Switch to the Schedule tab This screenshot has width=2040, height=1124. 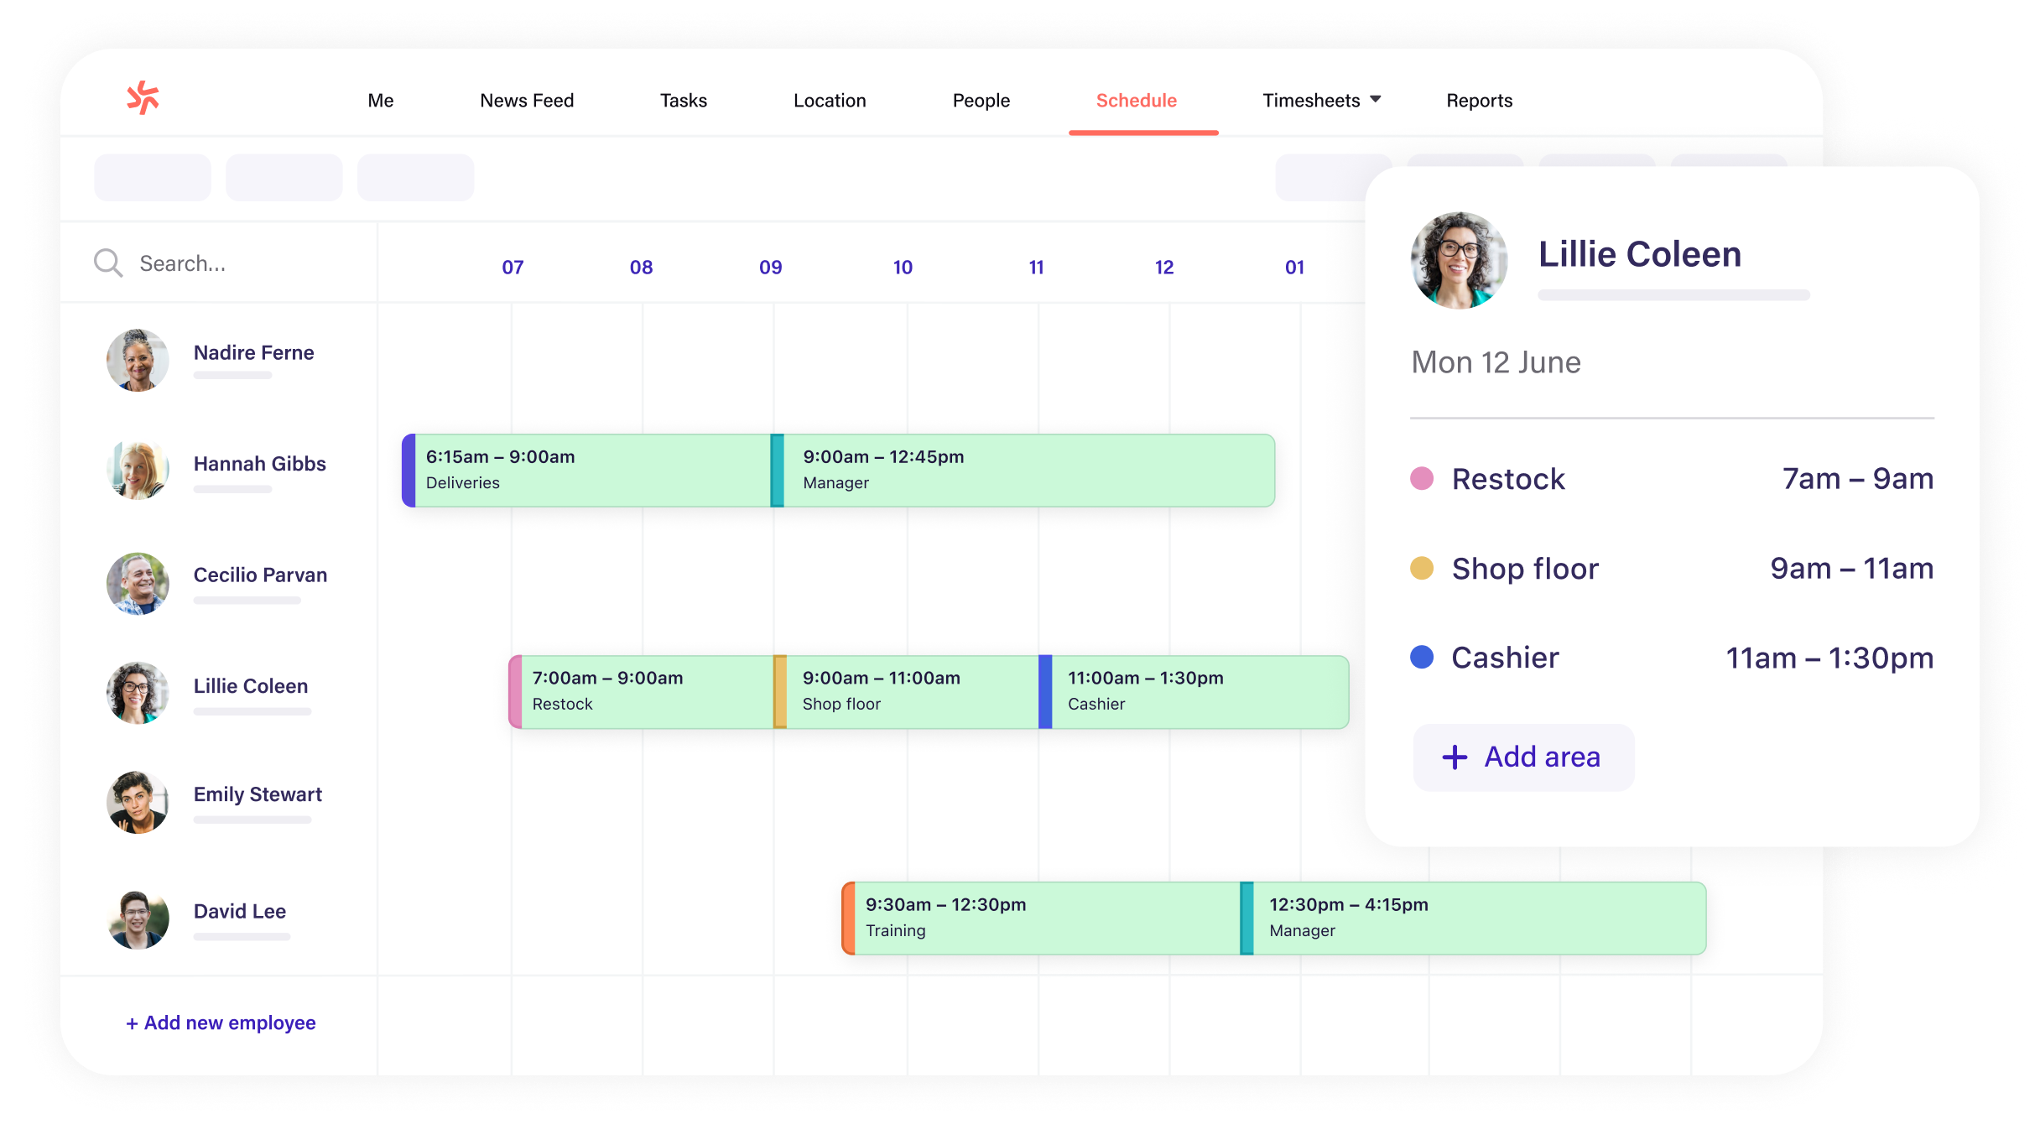click(1136, 100)
